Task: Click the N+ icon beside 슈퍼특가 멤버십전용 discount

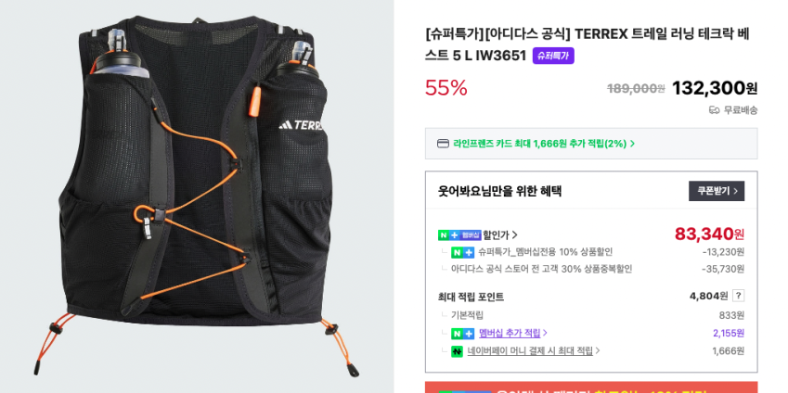Action: click(462, 252)
